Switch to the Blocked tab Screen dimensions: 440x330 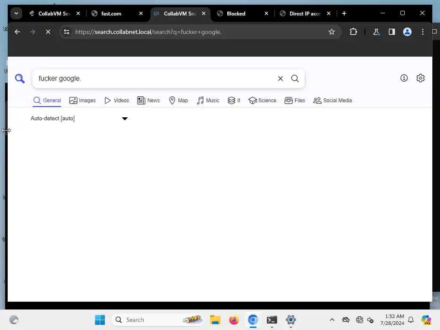click(x=236, y=13)
